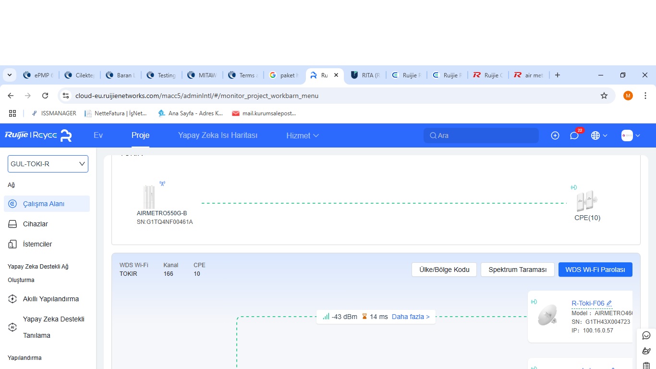
Task: Bookmark this page with the star
Action: coord(604,96)
